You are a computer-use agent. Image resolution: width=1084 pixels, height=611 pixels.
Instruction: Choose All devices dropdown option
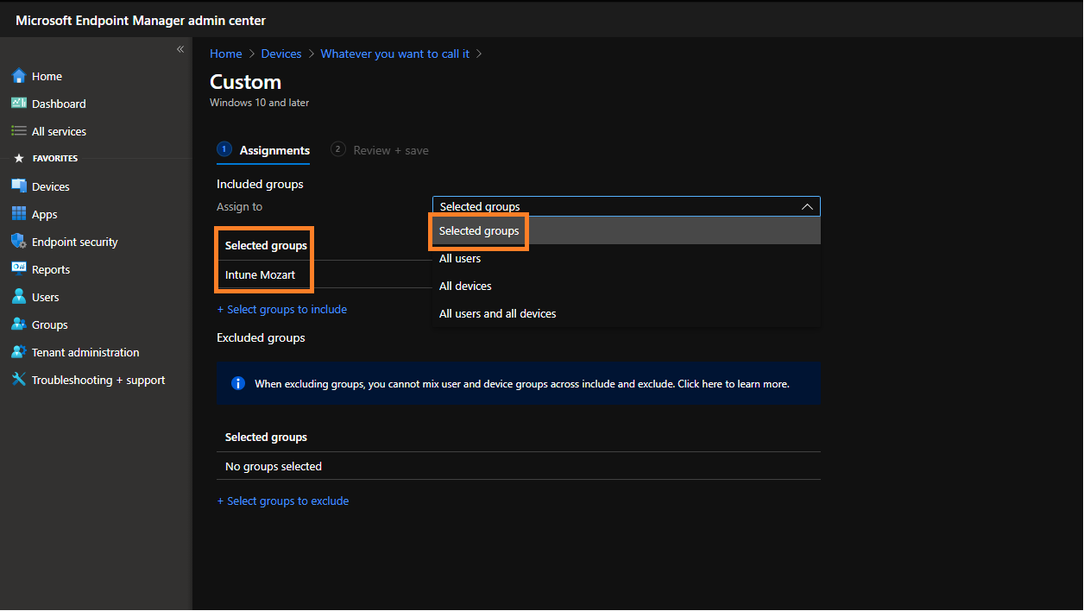[x=627, y=286]
